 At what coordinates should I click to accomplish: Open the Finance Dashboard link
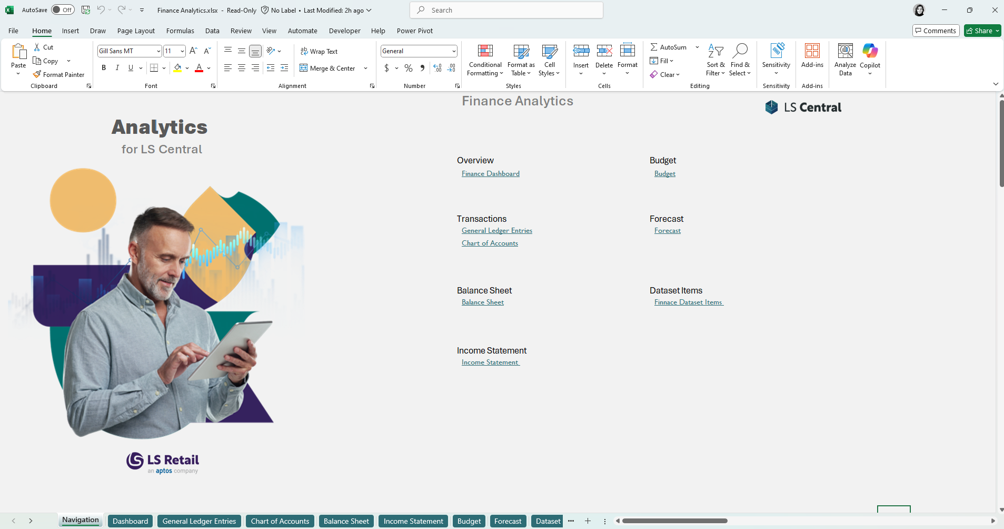click(490, 174)
